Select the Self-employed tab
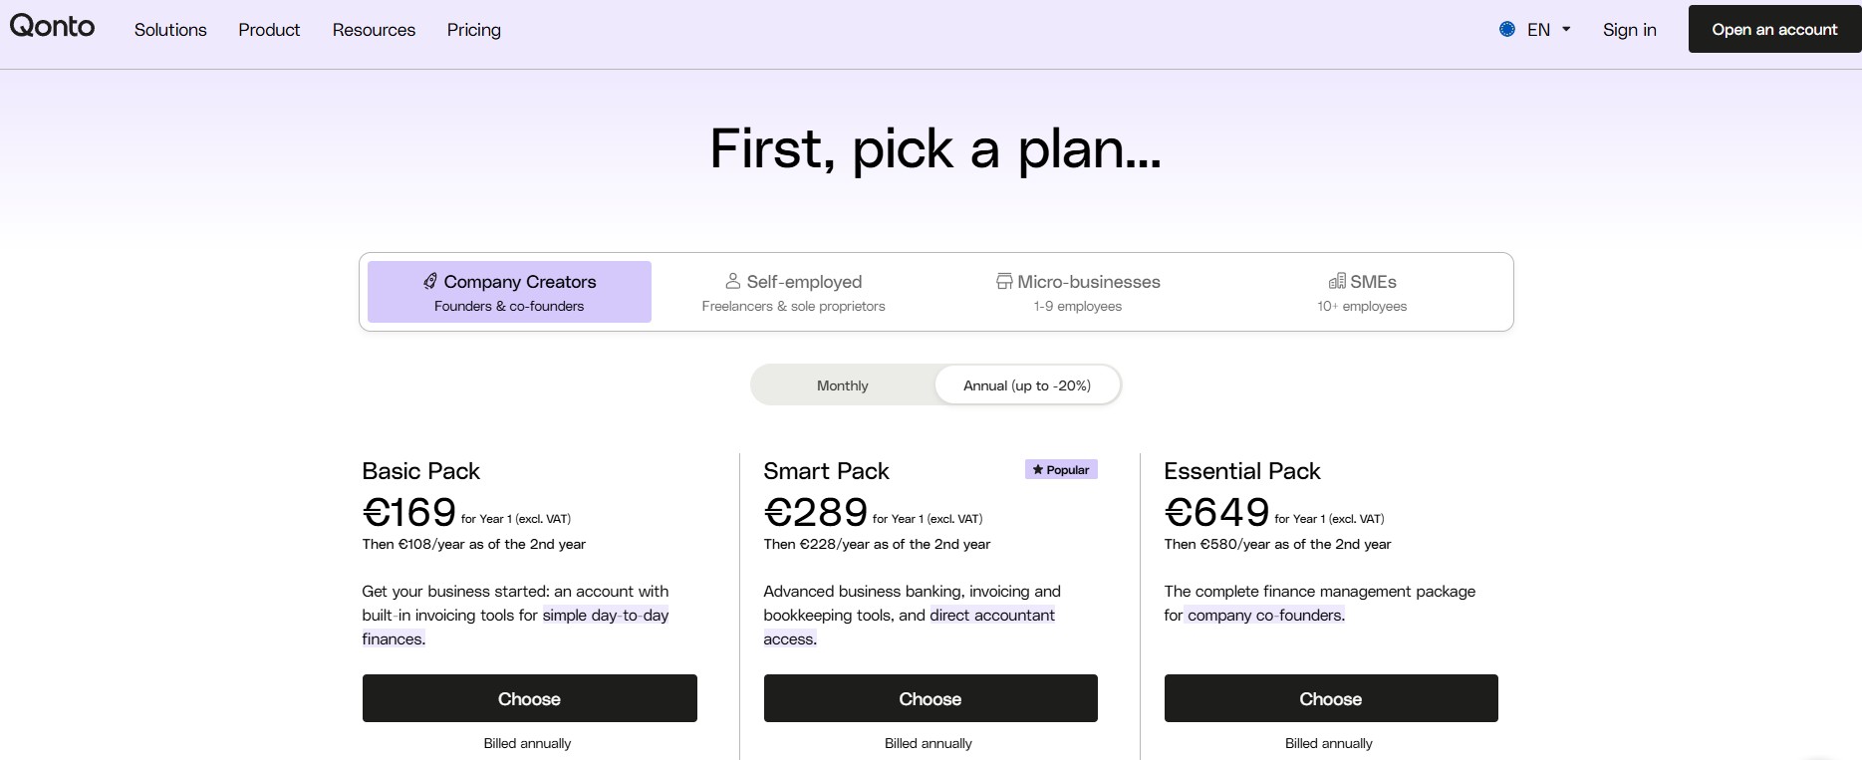Screen dimensions: 1862x760 (x=793, y=292)
